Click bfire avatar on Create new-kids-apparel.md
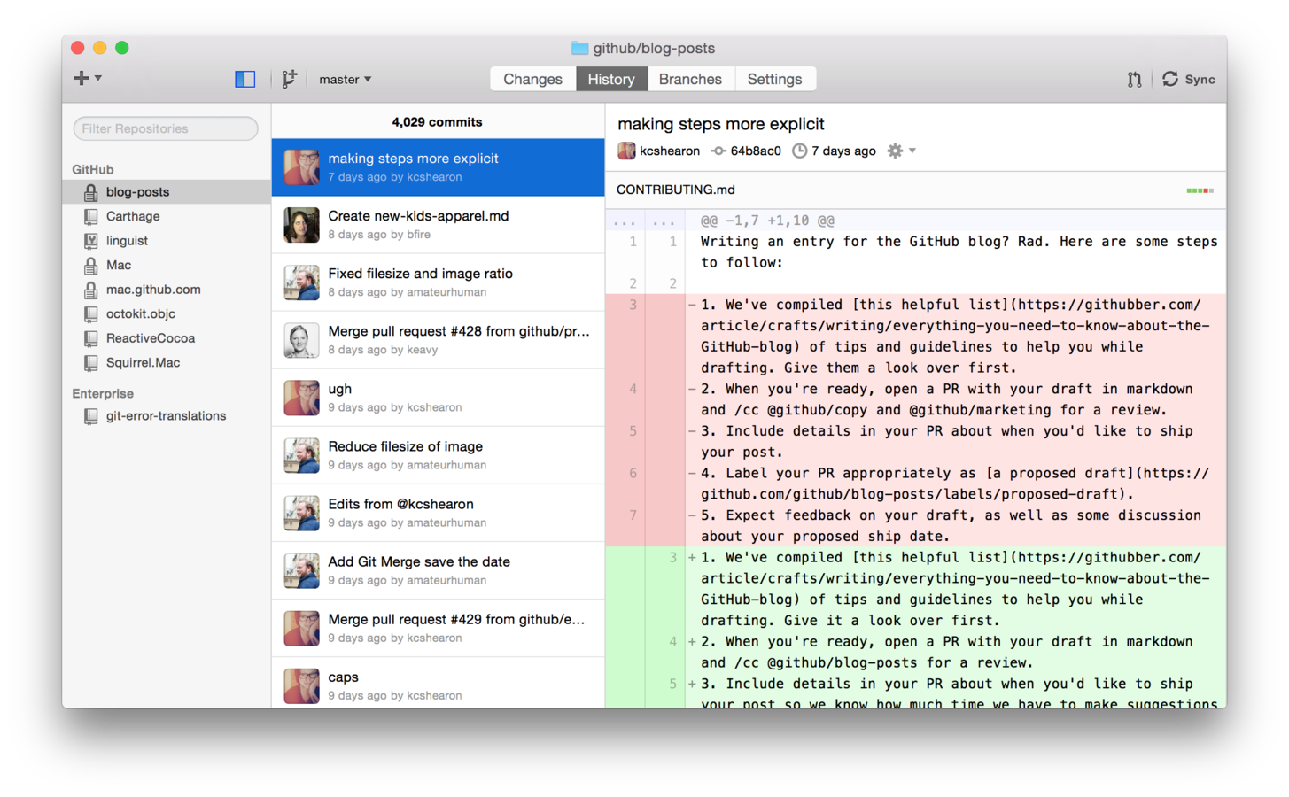 pyautogui.click(x=301, y=225)
